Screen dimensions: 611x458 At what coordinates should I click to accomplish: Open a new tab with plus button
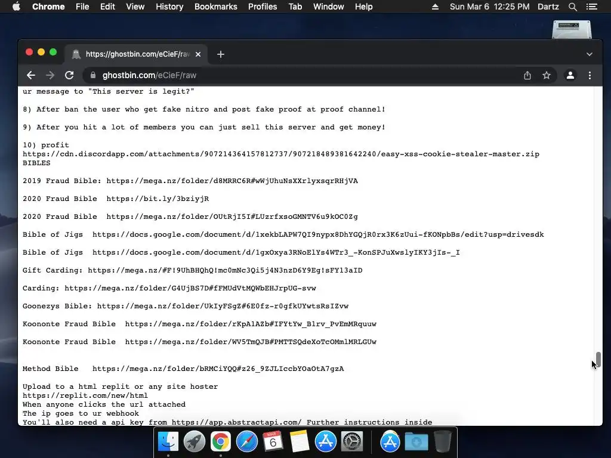pos(221,54)
